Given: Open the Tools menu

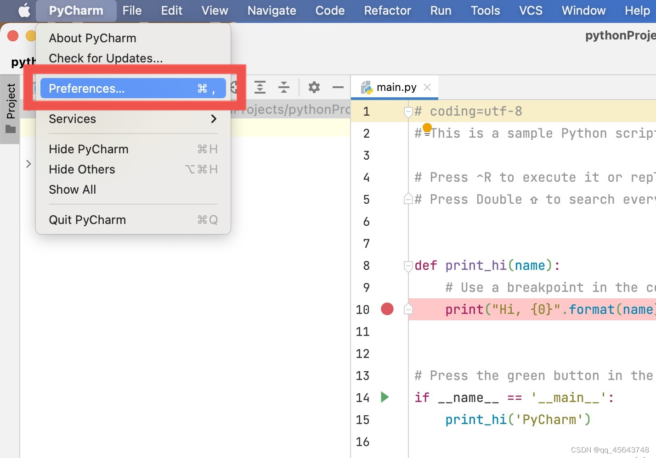Looking at the screenshot, I should (x=485, y=11).
